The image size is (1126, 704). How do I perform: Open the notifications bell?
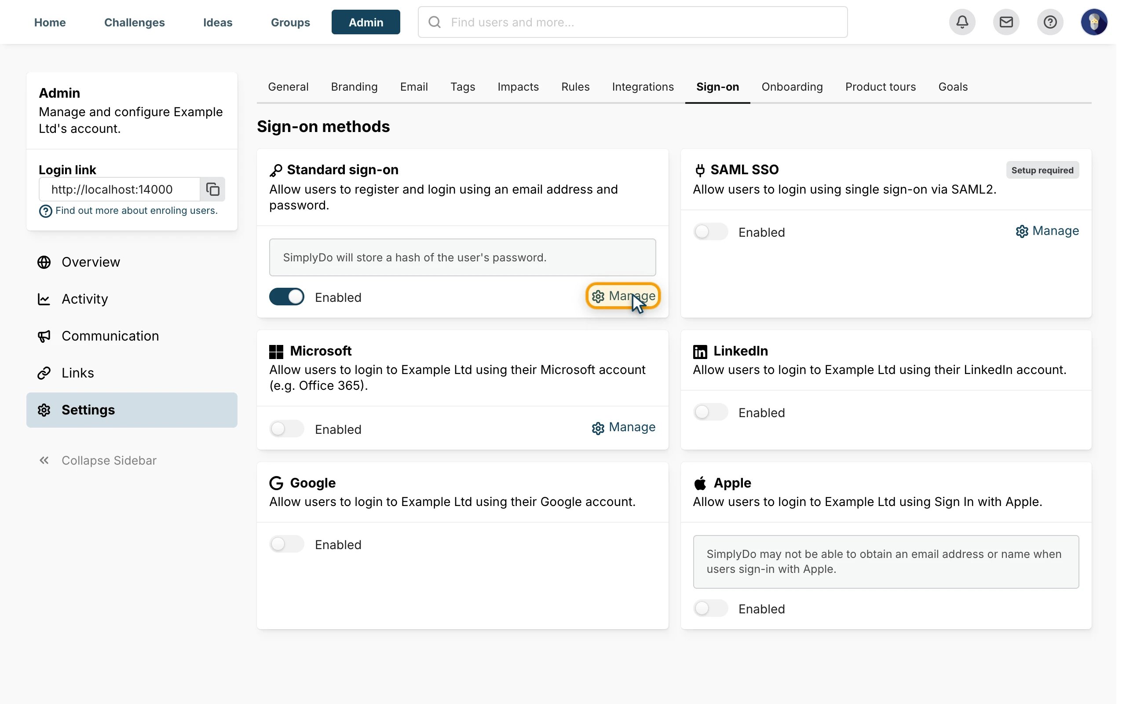(962, 22)
